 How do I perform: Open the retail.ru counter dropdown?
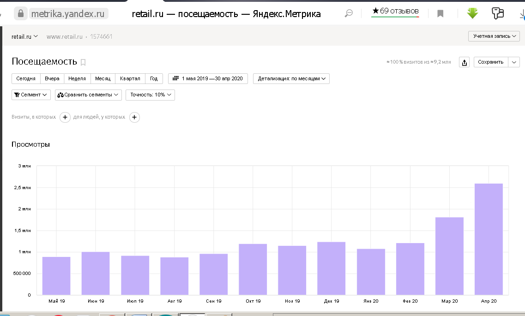point(25,36)
